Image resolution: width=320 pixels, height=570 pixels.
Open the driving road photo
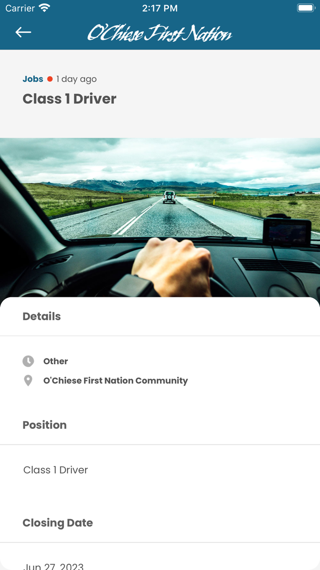[160, 218]
